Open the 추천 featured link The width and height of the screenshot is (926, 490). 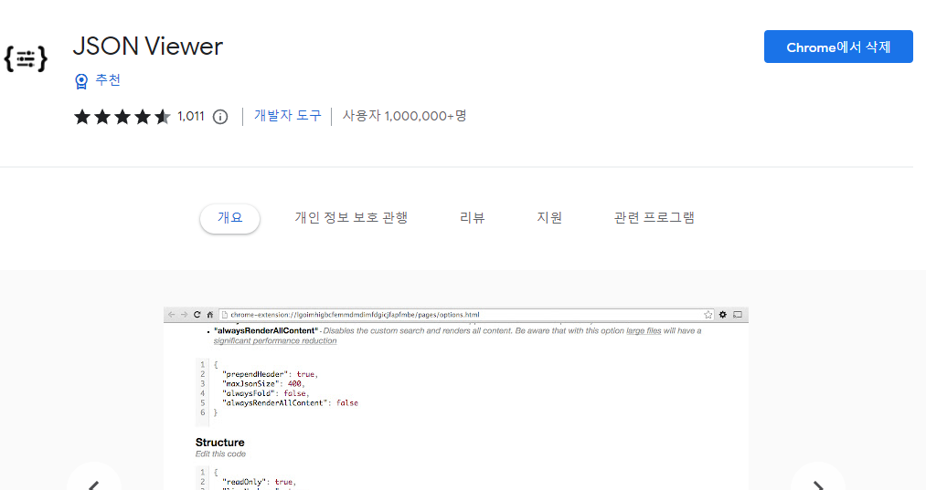(x=108, y=80)
